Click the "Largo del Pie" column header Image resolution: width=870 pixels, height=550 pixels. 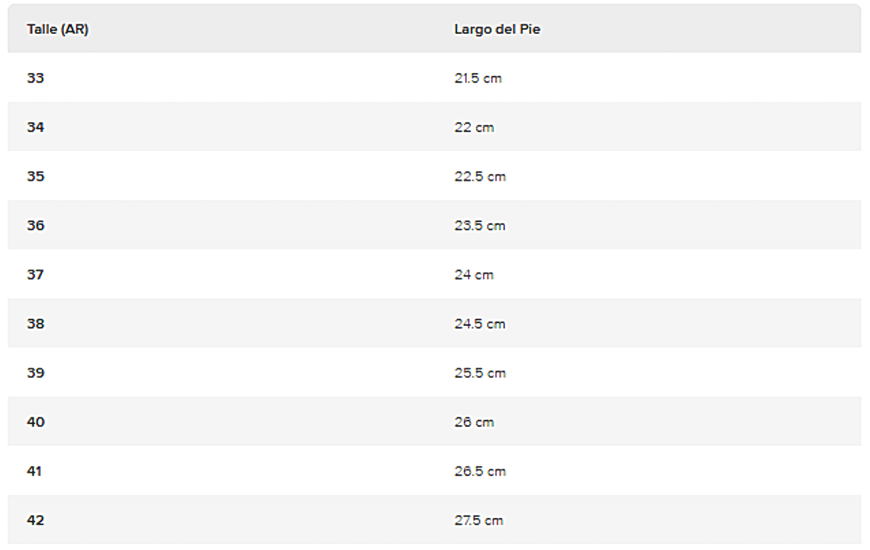(497, 29)
